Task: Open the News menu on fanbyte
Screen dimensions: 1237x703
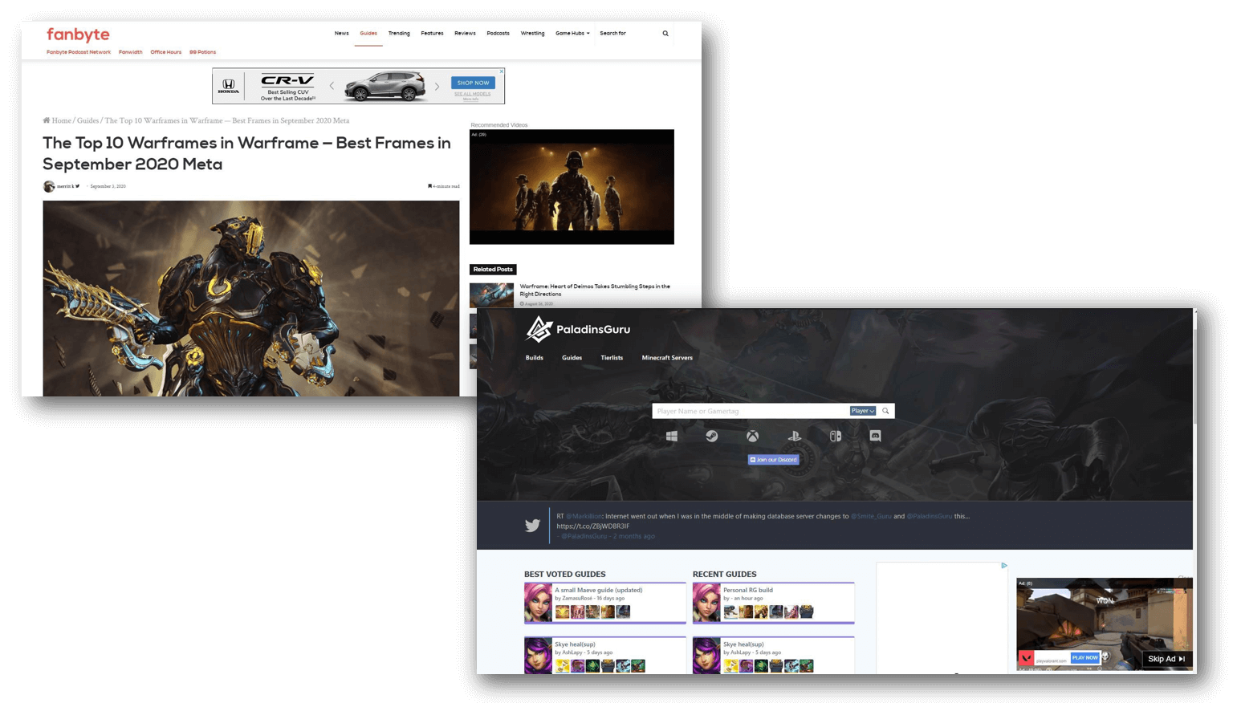Action: point(342,34)
